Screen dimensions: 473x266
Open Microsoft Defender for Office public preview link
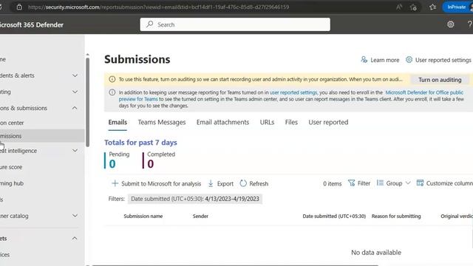click(424, 92)
